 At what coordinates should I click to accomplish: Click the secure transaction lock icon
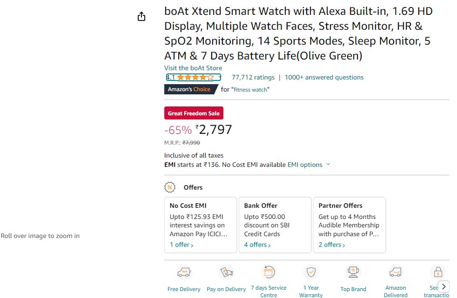click(x=438, y=272)
